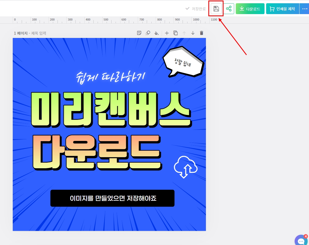Open the three-dot more options menu
Screen dimensions: 309x245
pyautogui.click(x=305, y=9)
